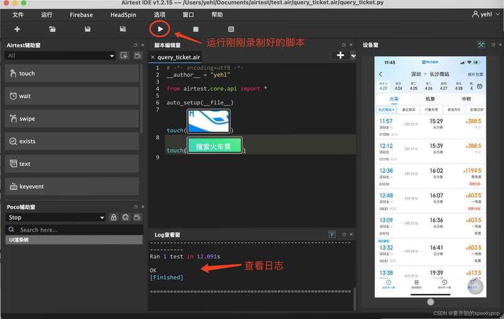
Task: Float the Log查看窗 panel
Action: pos(343,235)
